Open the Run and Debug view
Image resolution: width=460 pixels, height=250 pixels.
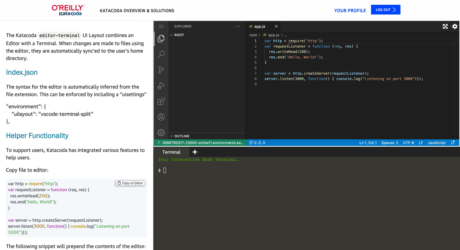[161, 85]
